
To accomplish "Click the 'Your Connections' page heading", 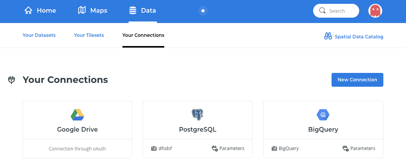I will click(65, 80).
